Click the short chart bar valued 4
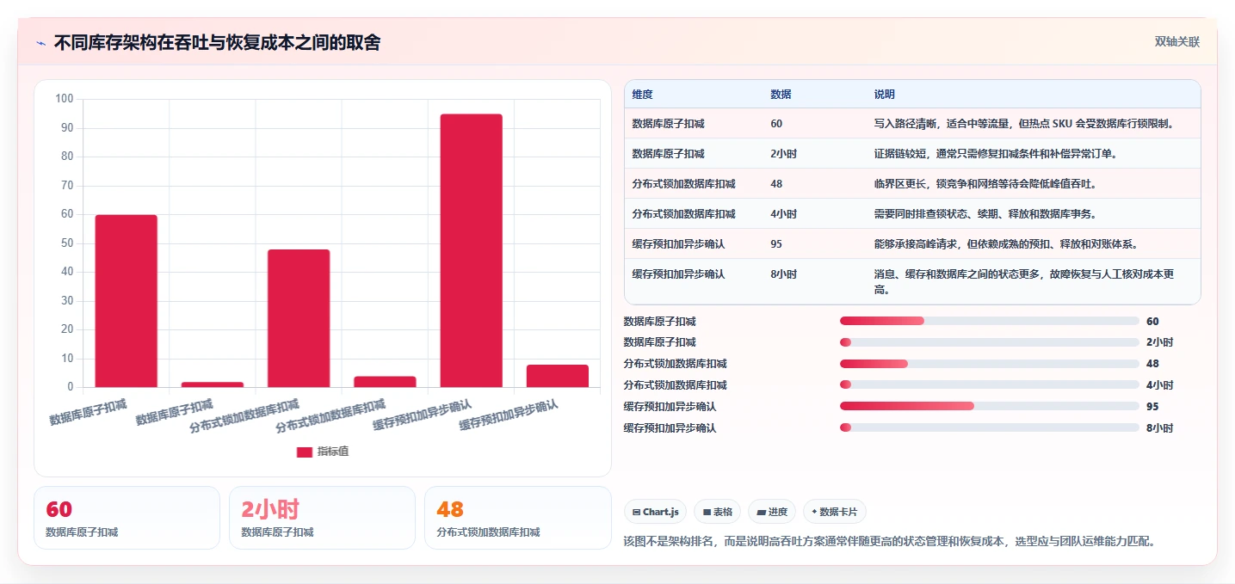 (x=385, y=382)
